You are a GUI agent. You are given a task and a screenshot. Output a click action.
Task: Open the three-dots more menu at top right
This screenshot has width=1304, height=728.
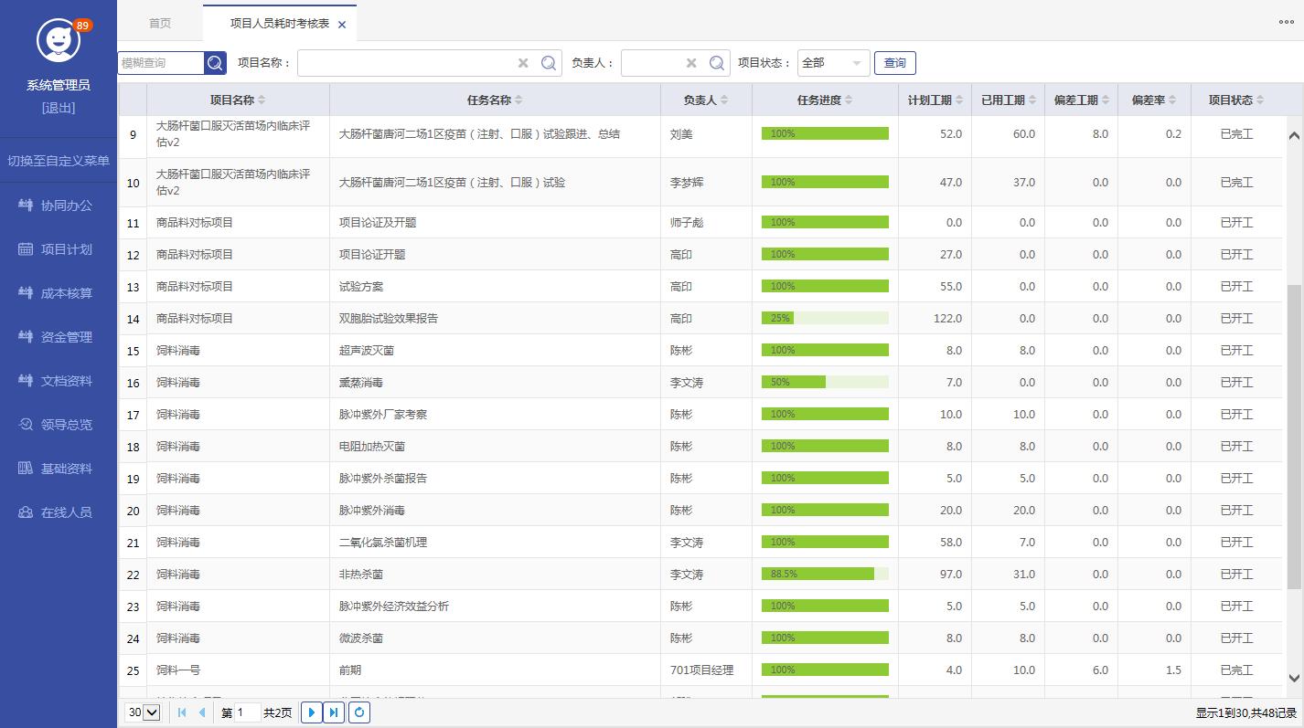[1286, 23]
